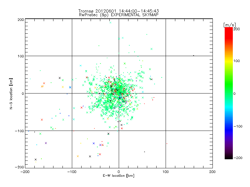Select the 'E-W location [km]' axis label
The width and height of the screenshot is (250, 187).
(118, 176)
